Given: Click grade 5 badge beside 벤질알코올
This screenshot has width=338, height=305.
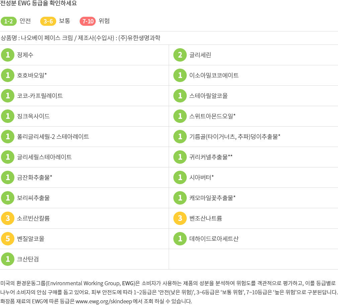Looking at the screenshot, I should 8,239.
